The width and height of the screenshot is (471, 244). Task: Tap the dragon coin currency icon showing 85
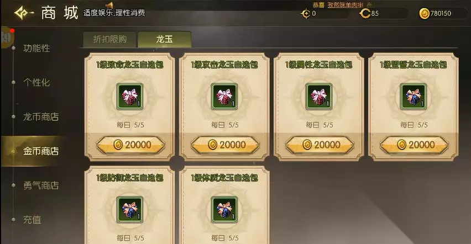click(x=365, y=13)
